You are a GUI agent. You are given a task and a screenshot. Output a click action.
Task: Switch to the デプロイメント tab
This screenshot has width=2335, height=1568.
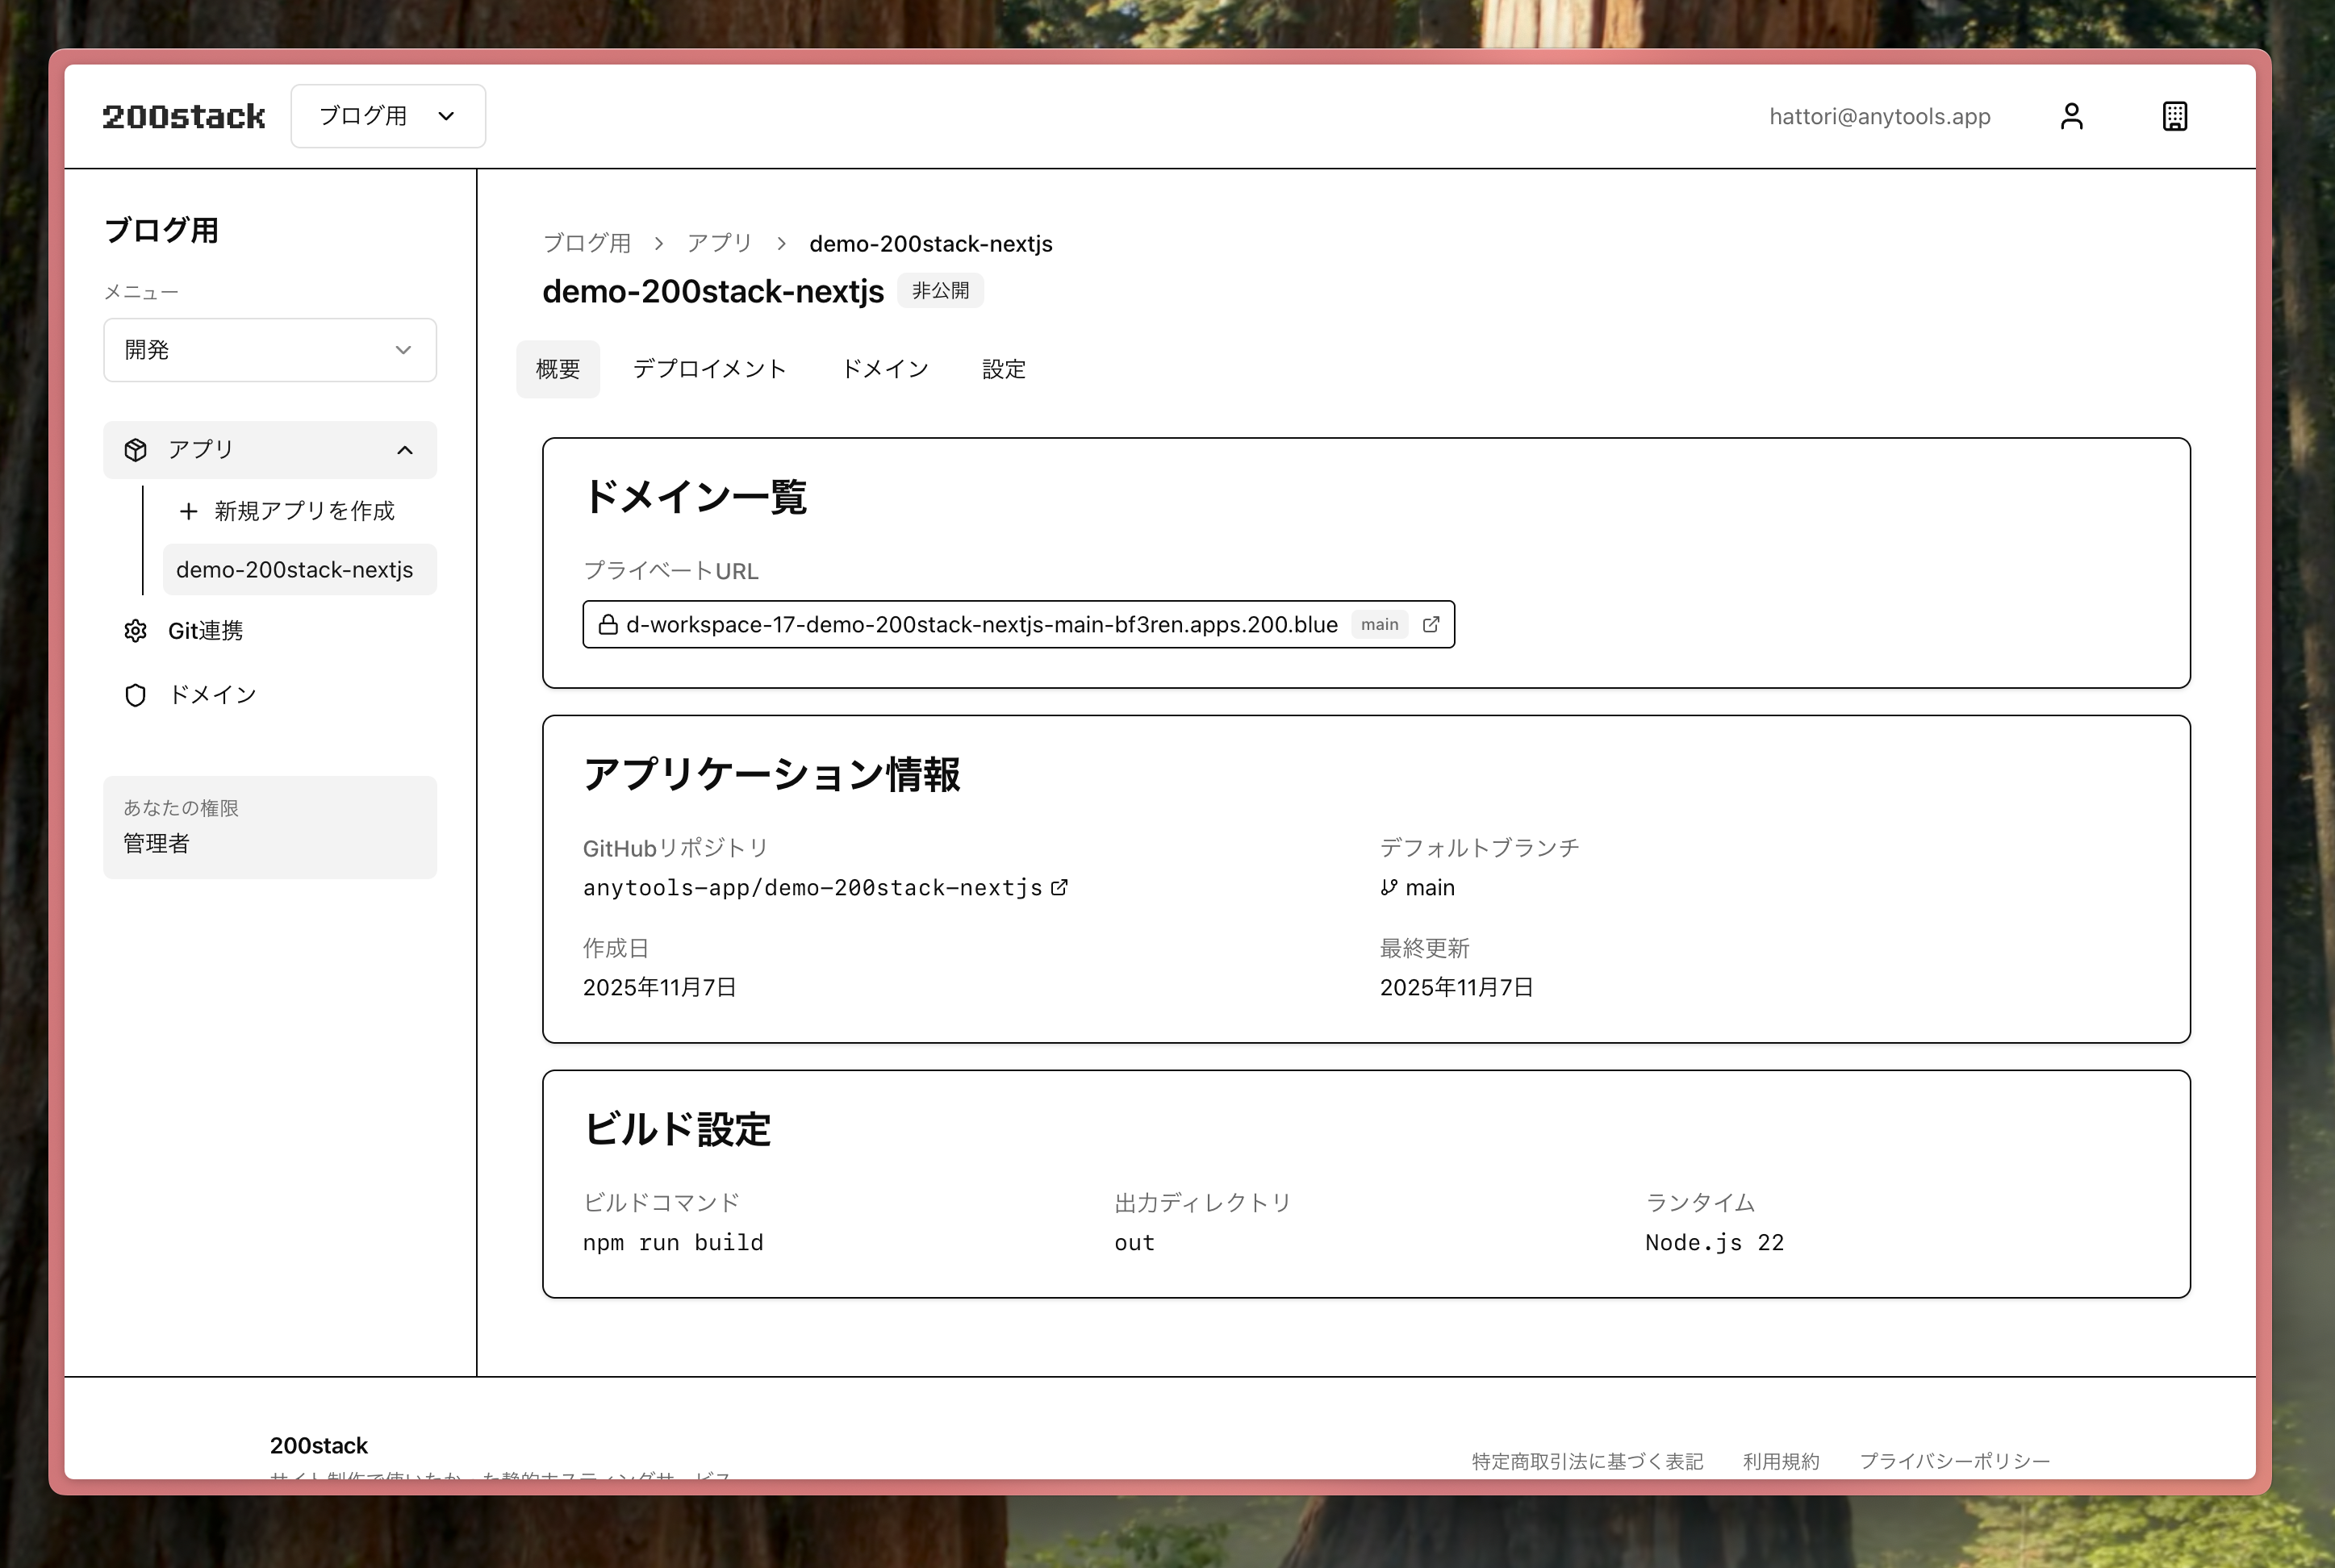click(x=709, y=369)
